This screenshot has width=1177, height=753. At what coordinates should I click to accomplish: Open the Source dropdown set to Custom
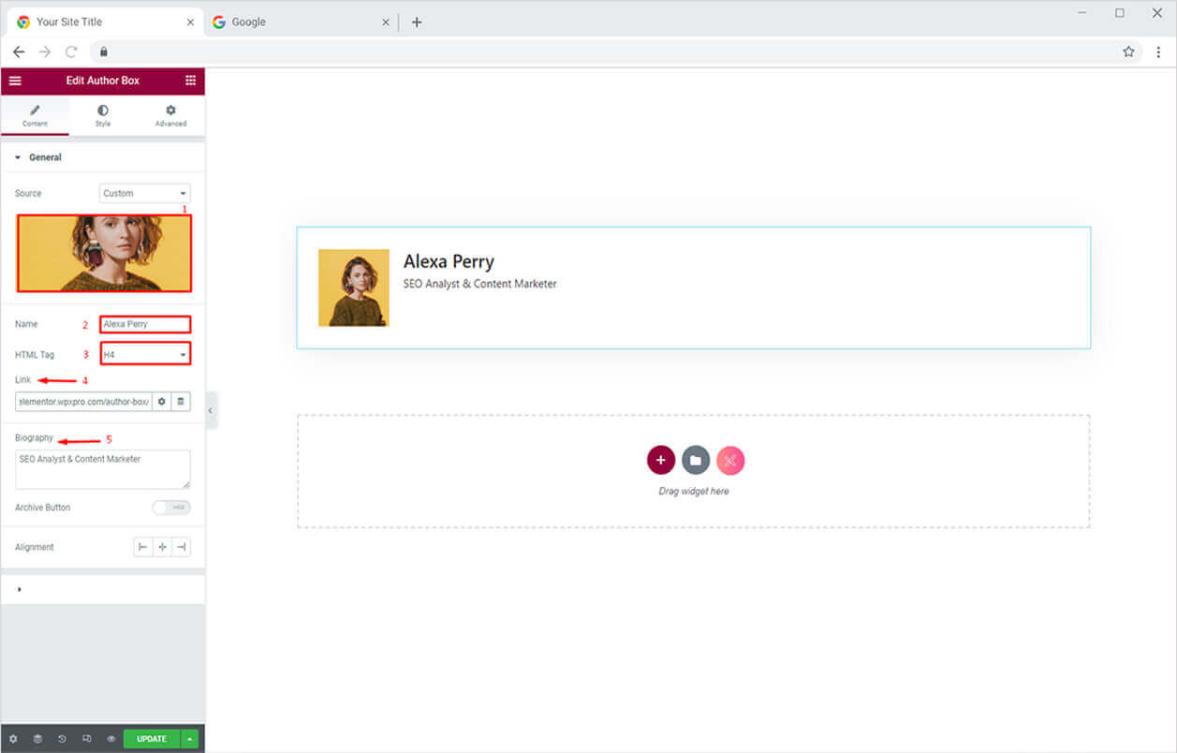tap(144, 194)
